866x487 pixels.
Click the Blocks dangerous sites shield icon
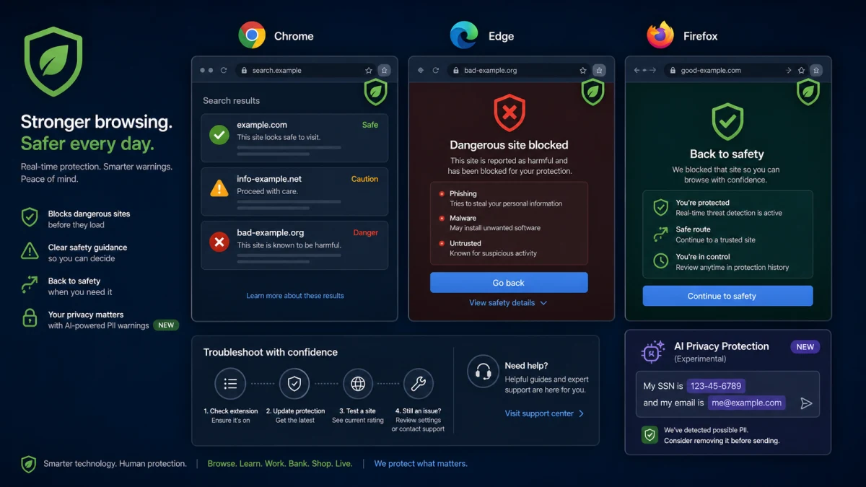[x=30, y=217]
